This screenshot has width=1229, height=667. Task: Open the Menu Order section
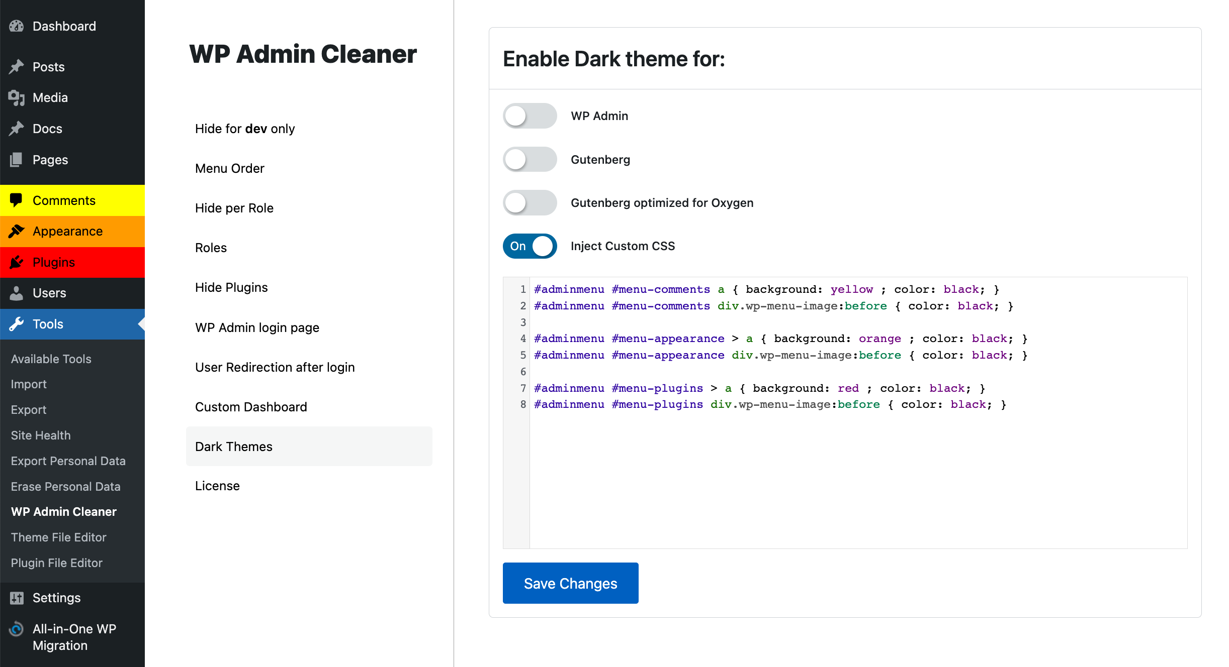pyautogui.click(x=309, y=168)
